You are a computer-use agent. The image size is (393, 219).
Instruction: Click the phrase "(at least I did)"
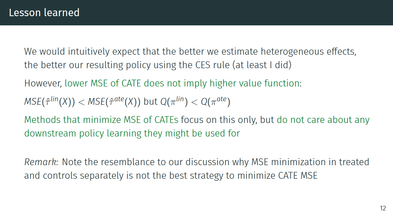tap(262, 65)
